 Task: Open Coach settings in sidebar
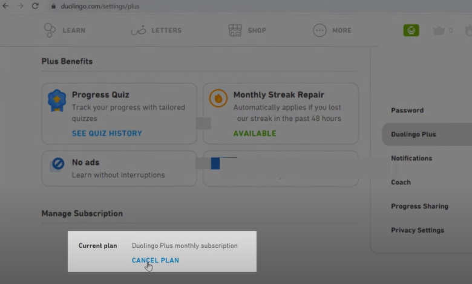401,182
